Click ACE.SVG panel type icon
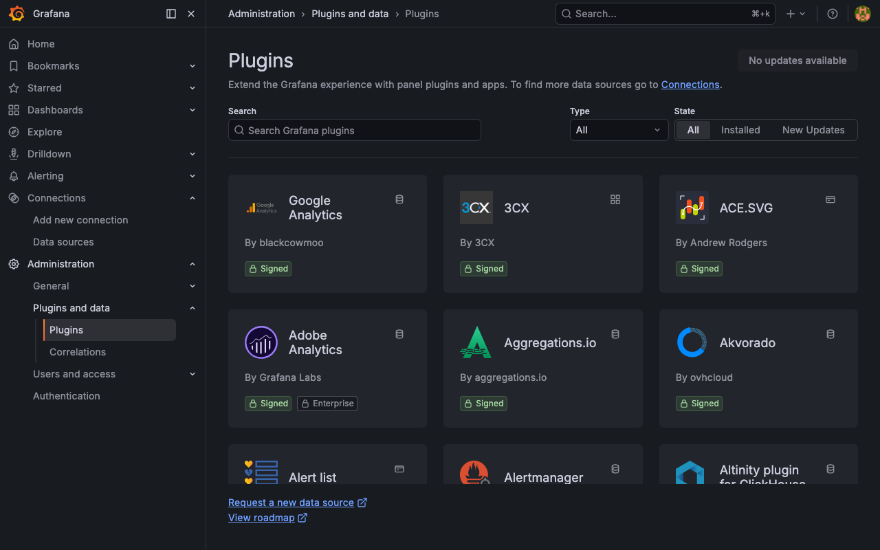The width and height of the screenshot is (880, 550). [830, 199]
